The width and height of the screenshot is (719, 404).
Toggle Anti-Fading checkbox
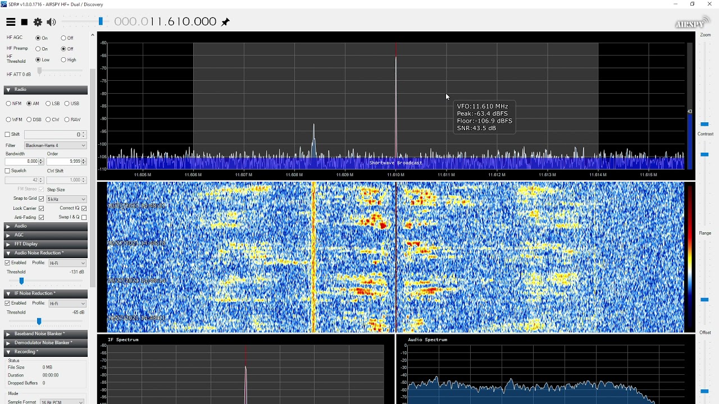coord(41,217)
